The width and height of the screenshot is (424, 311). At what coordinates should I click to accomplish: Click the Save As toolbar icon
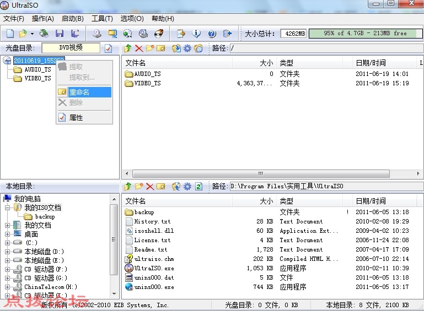(x=75, y=34)
